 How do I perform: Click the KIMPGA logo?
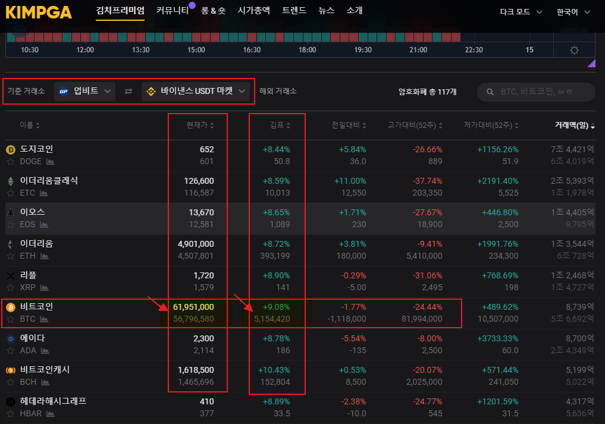(x=39, y=12)
